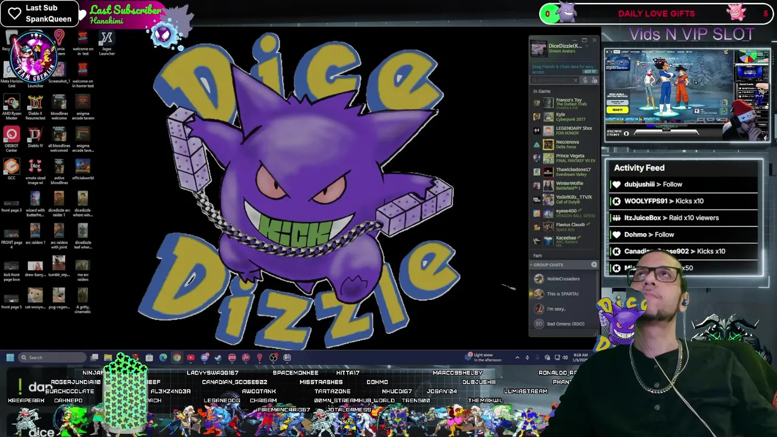Screen dimensions: 777x437
Task: Open the 'Light snow' weather widget
Action: tap(484, 357)
